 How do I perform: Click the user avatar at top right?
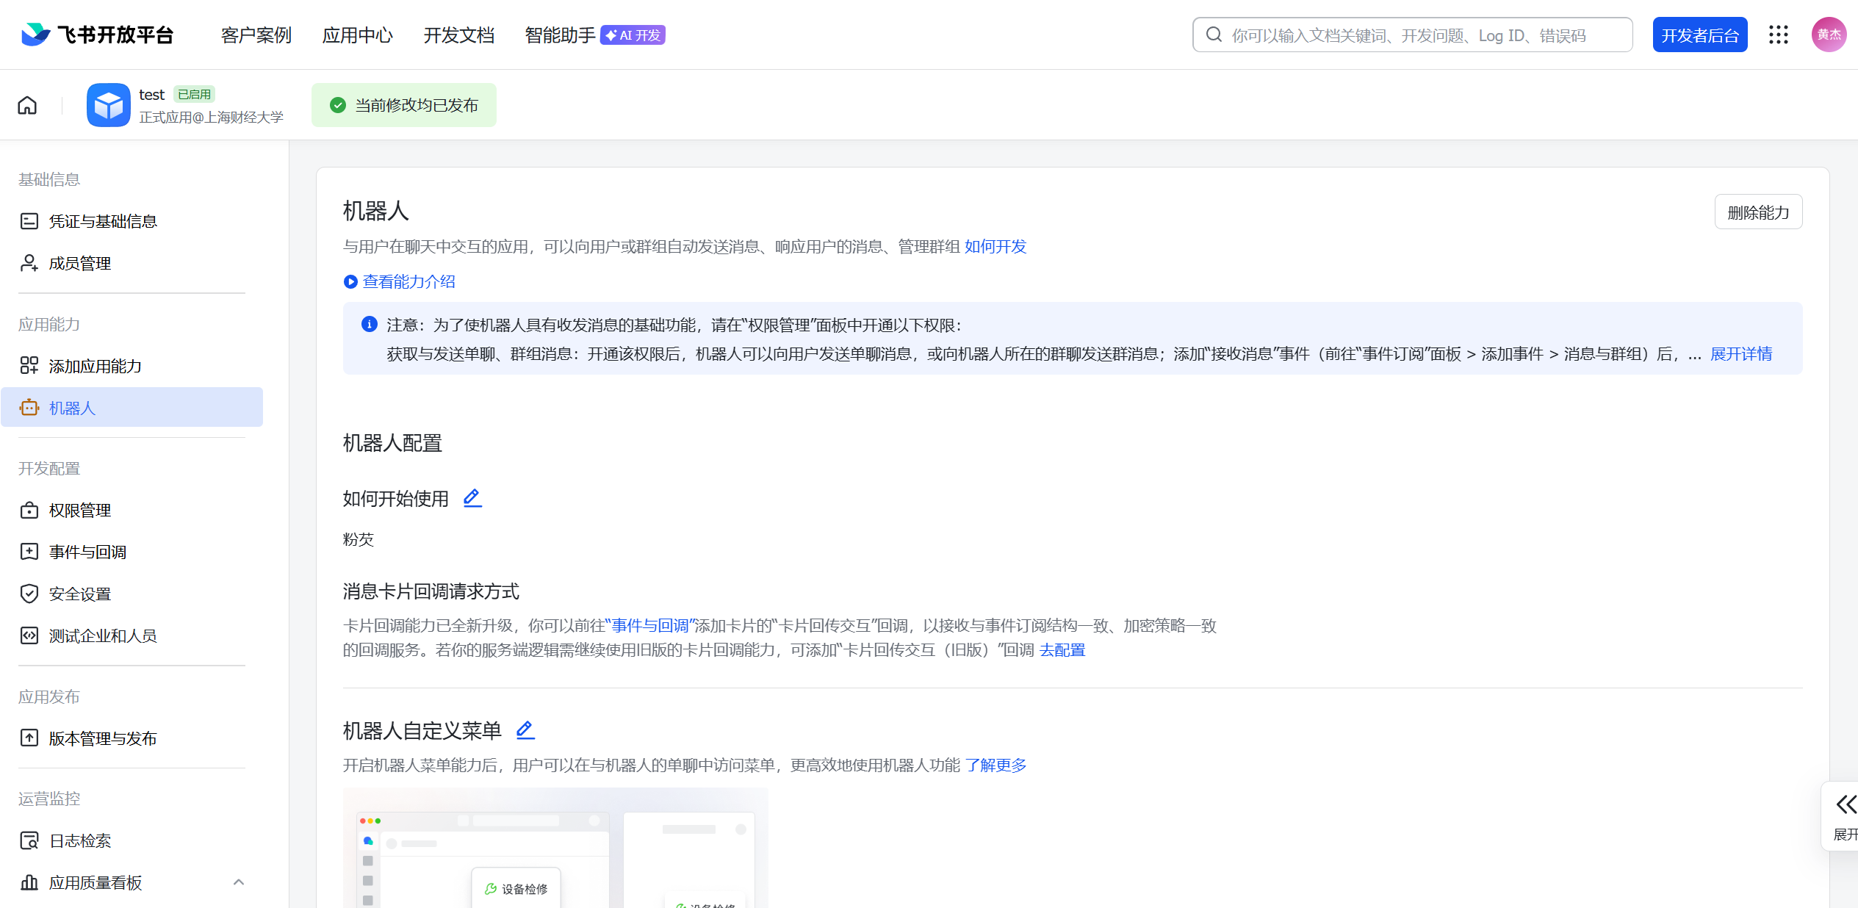[x=1828, y=35]
